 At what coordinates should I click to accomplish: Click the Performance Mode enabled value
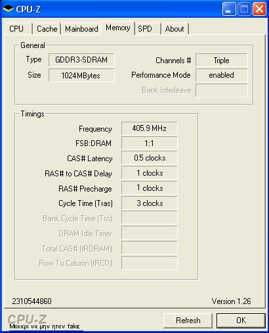click(221, 75)
